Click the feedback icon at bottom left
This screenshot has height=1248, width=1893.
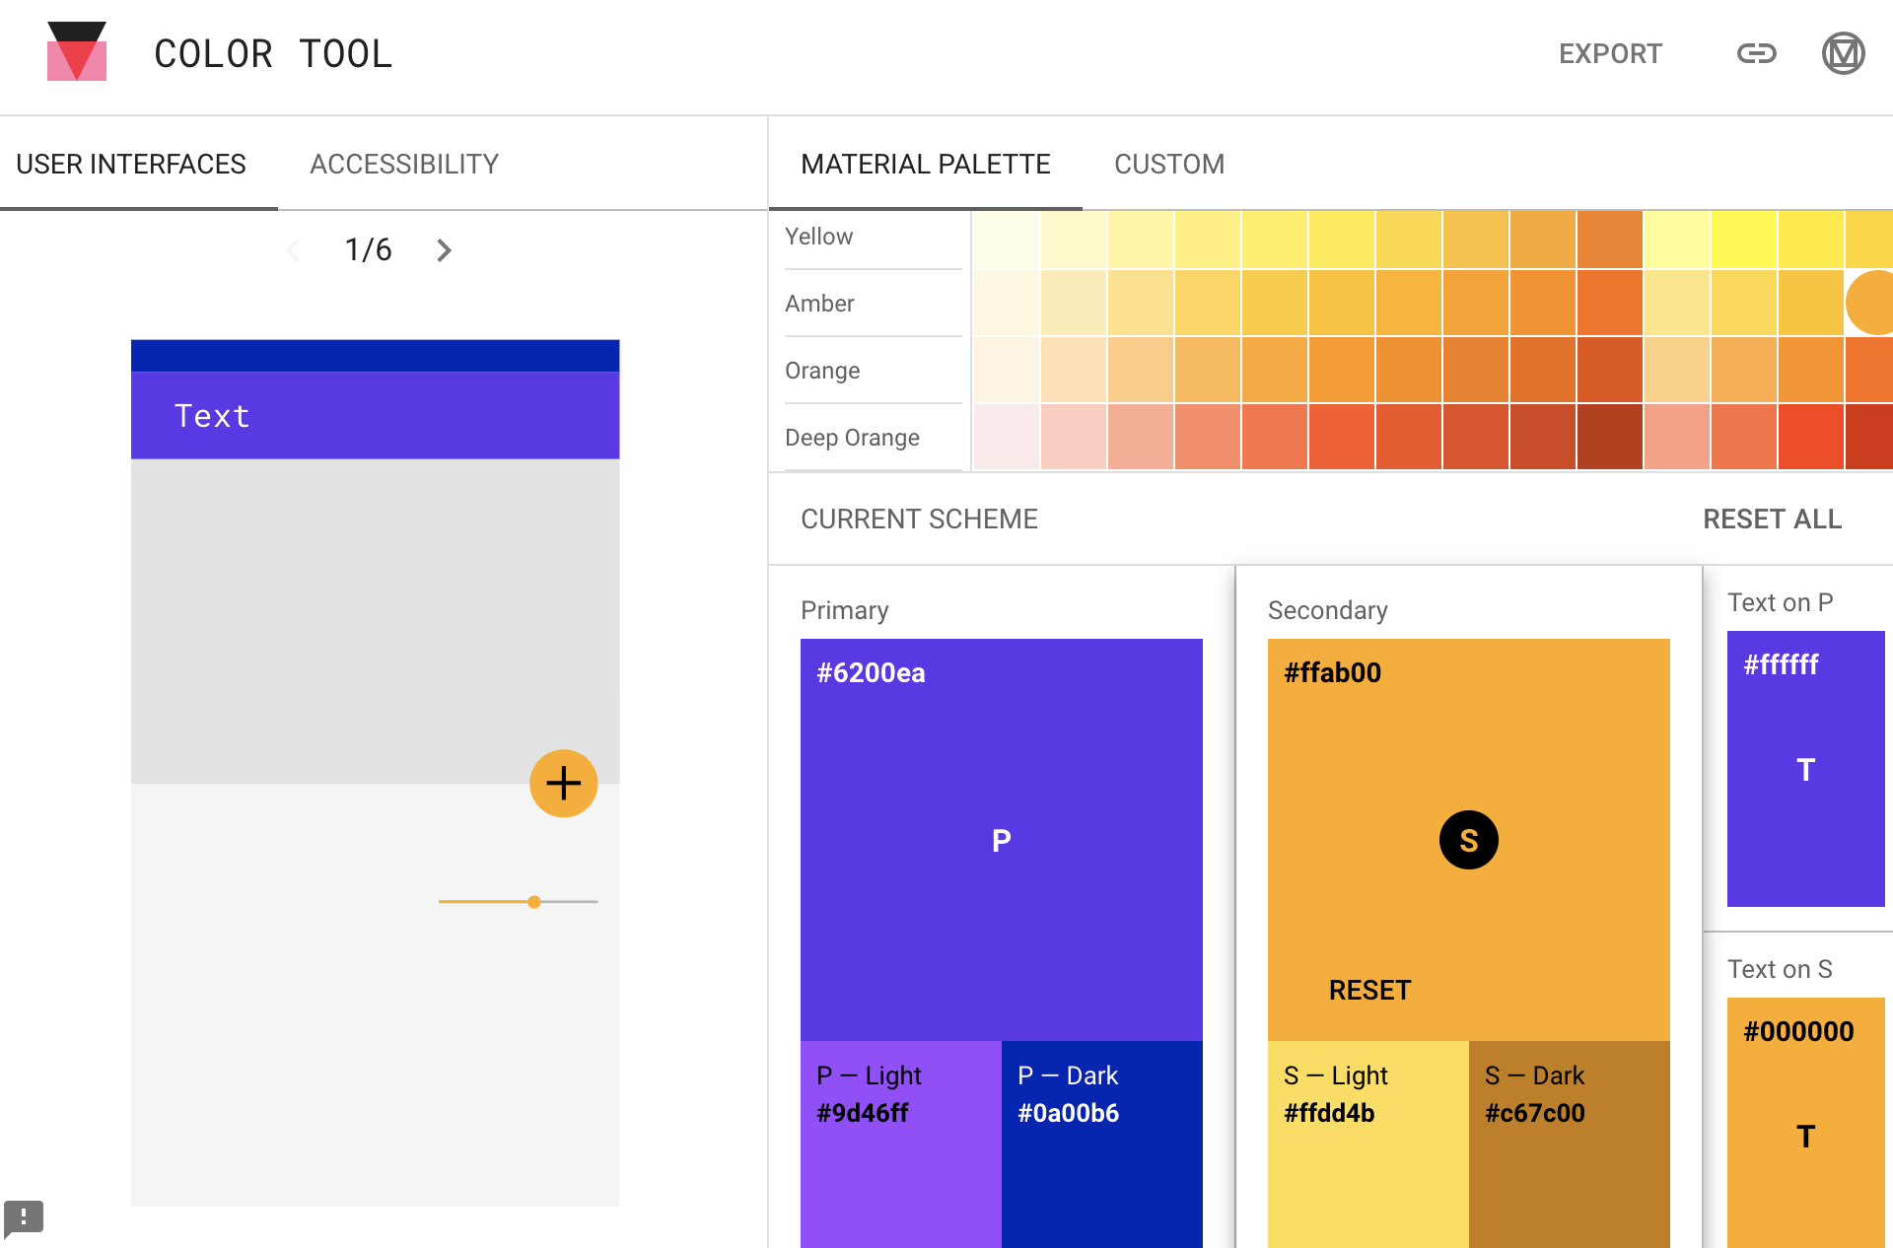coord(24,1218)
